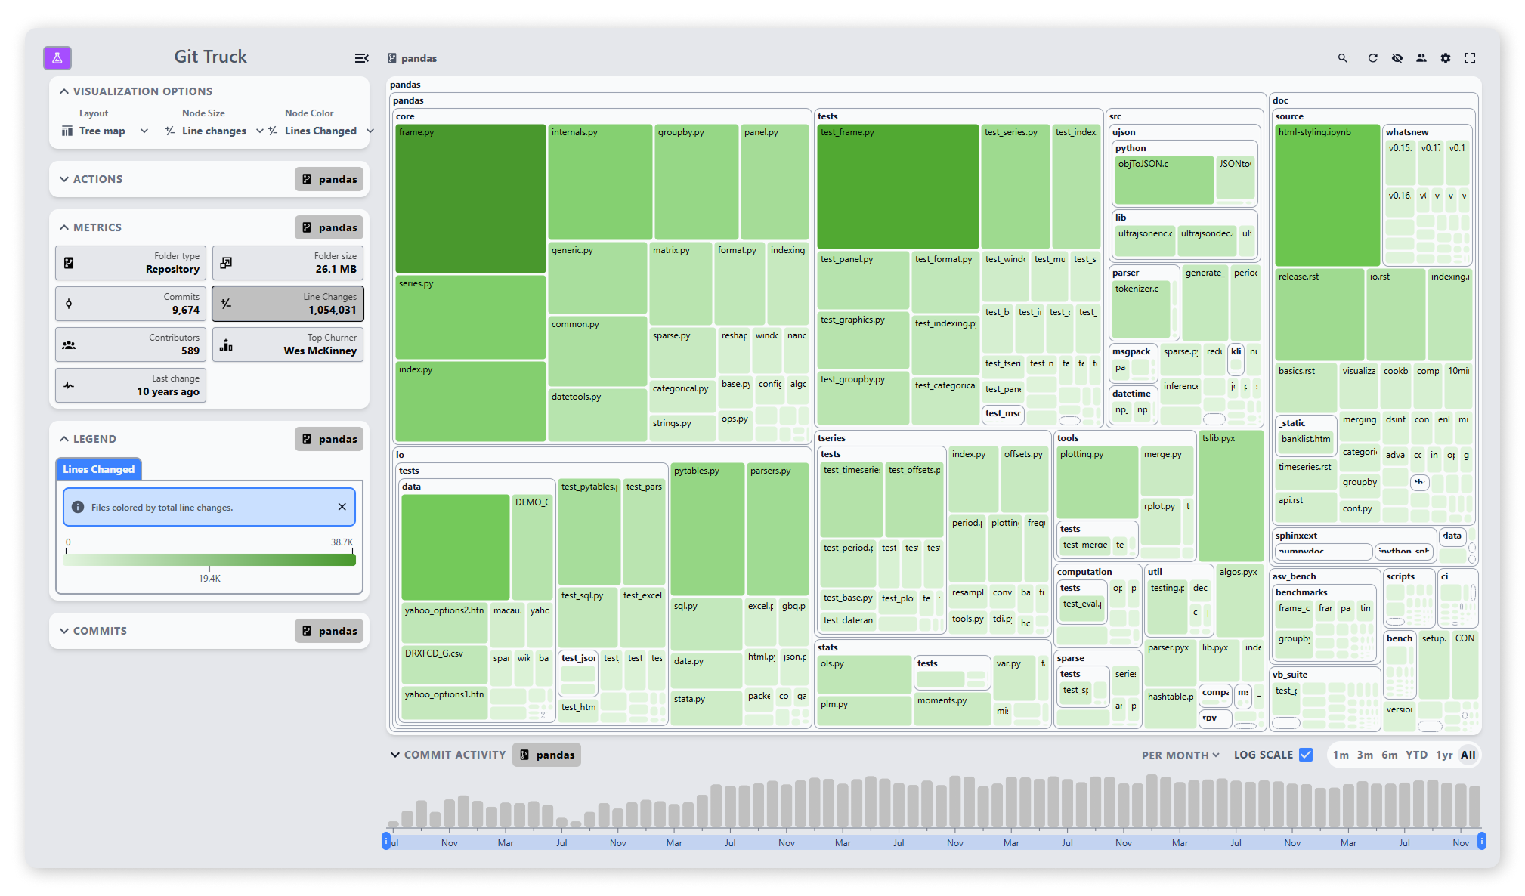Click the pandas button in Commits row
This screenshot has width=1525, height=896.
329,631
